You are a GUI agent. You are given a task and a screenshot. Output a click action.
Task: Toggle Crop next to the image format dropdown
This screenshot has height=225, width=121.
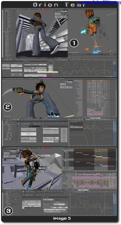point(57,138)
